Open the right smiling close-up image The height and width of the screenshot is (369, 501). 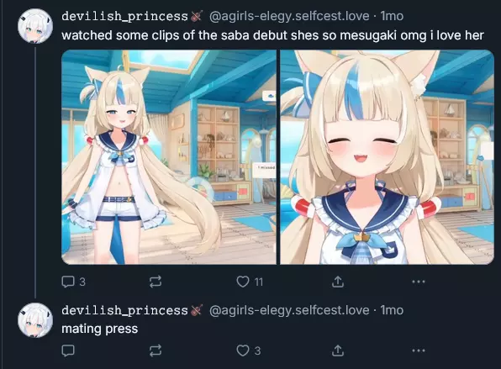click(x=388, y=157)
